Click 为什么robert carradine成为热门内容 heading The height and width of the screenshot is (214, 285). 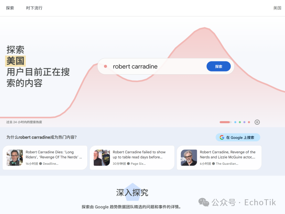(x=42, y=137)
